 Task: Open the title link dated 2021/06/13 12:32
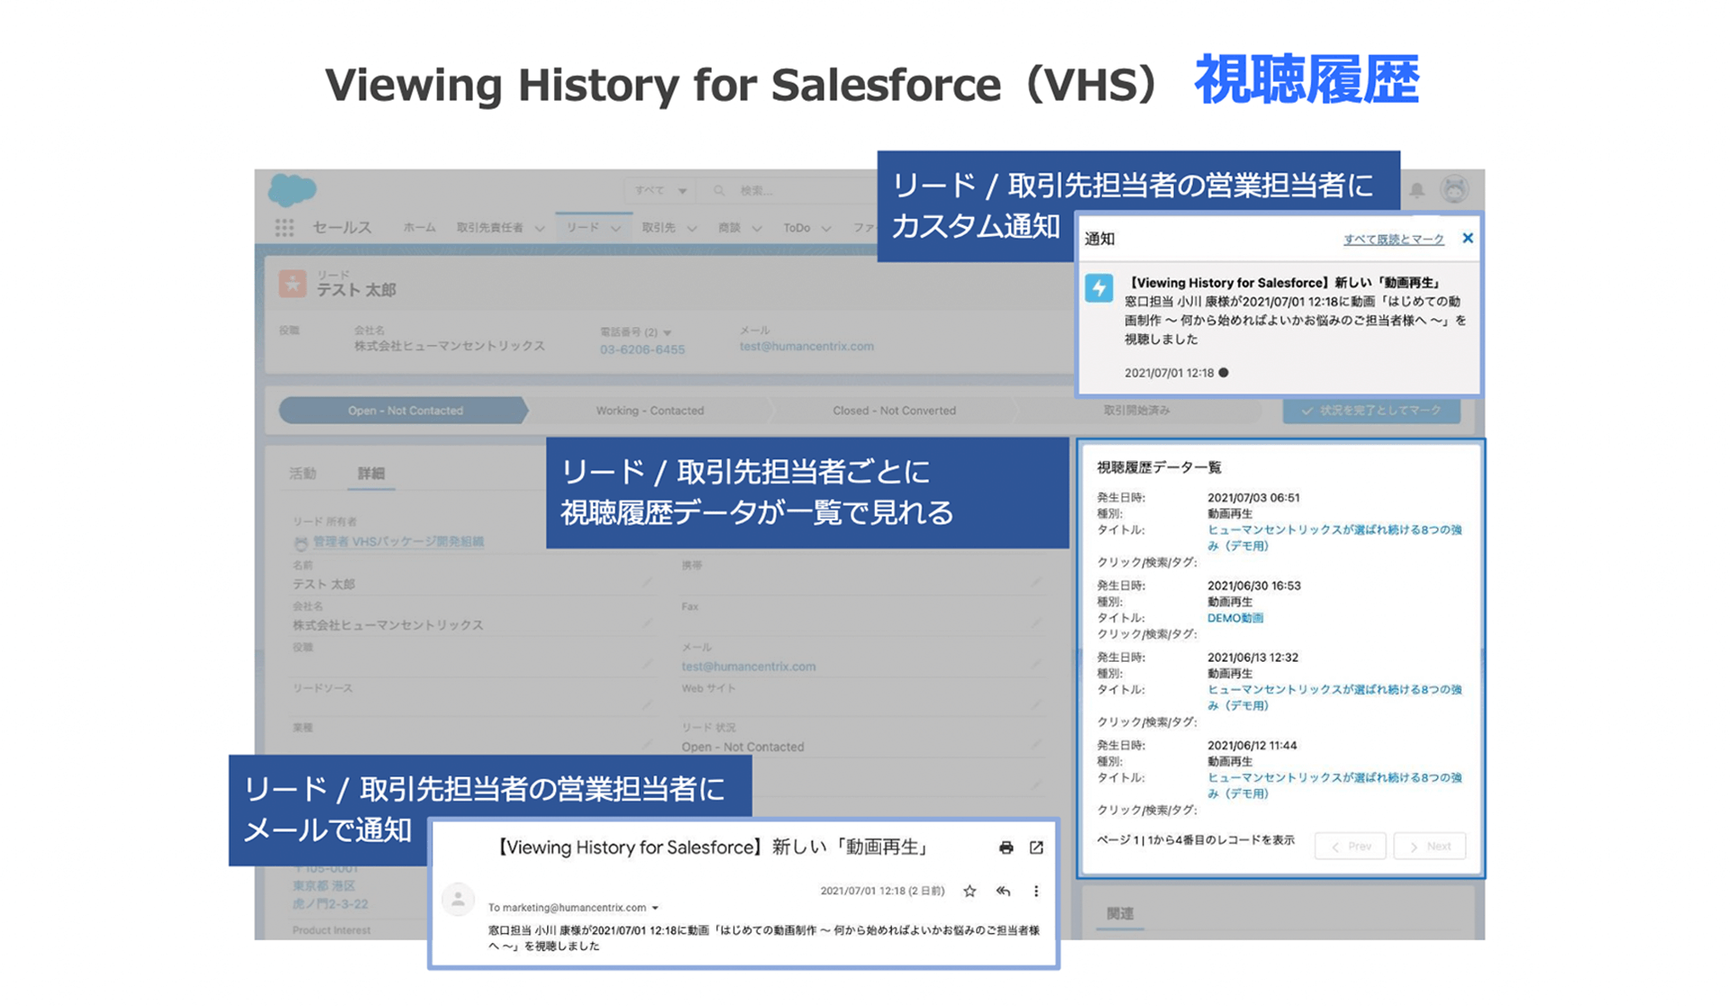pos(1334,697)
